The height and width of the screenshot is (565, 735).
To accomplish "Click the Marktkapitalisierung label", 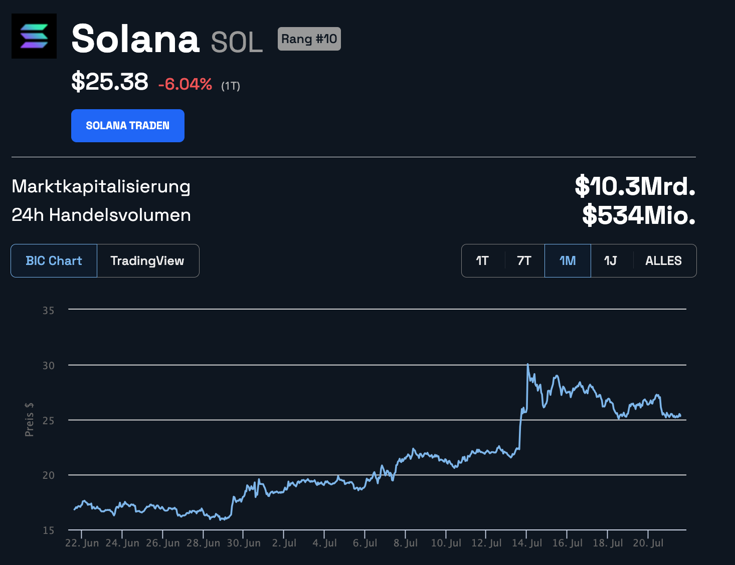I will tap(101, 186).
